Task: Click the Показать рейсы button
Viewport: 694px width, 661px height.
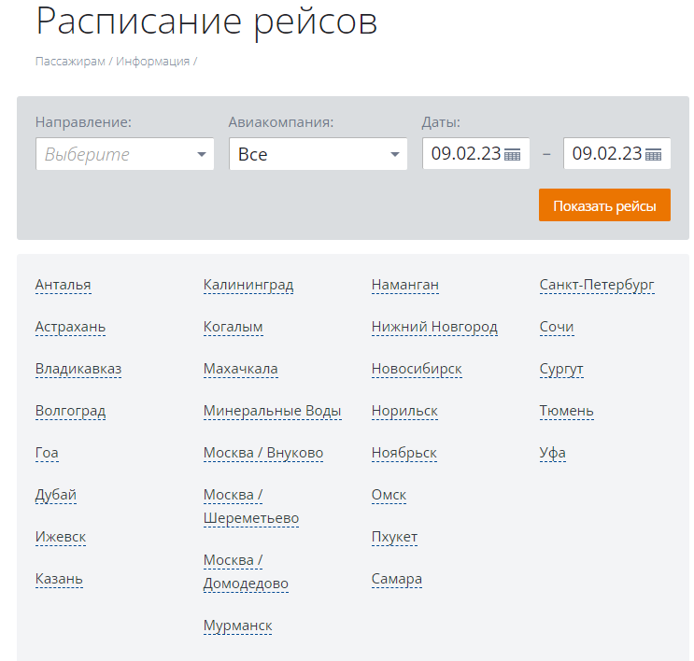Action: pos(604,205)
